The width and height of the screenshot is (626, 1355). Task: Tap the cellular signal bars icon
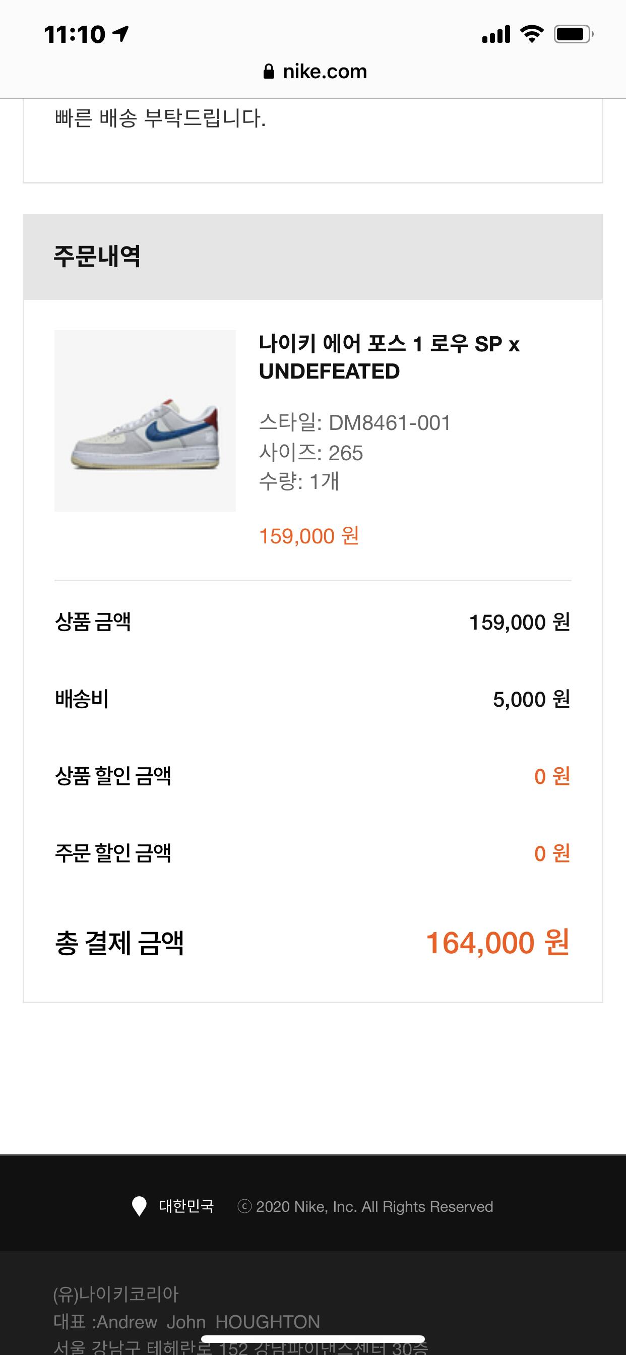[x=496, y=34]
